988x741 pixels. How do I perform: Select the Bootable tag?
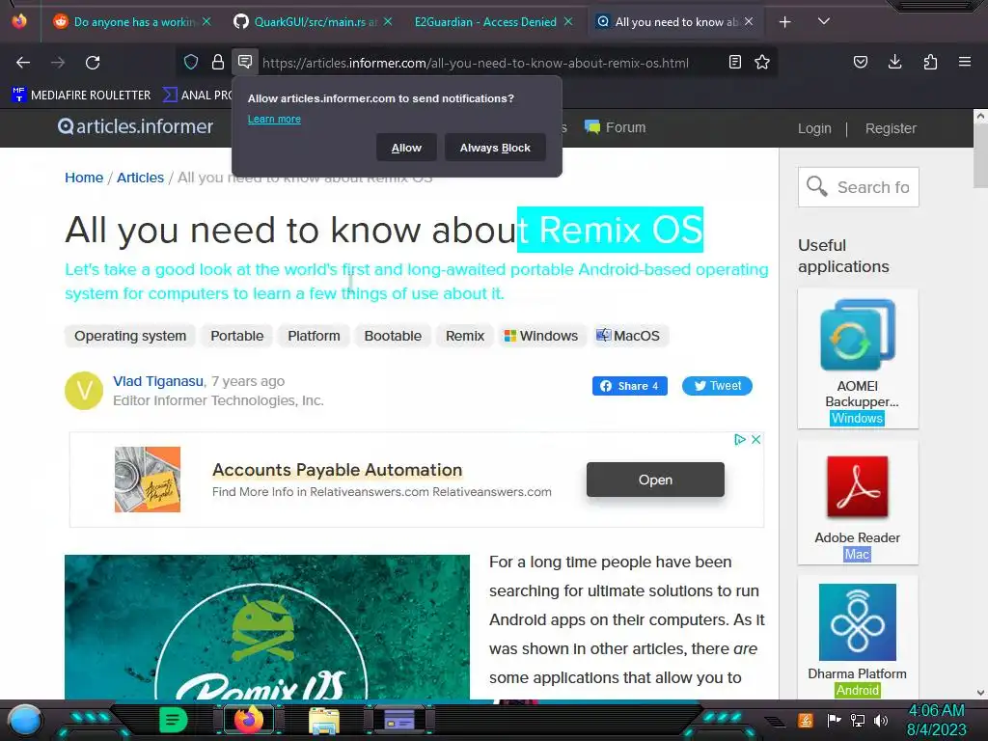point(393,336)
